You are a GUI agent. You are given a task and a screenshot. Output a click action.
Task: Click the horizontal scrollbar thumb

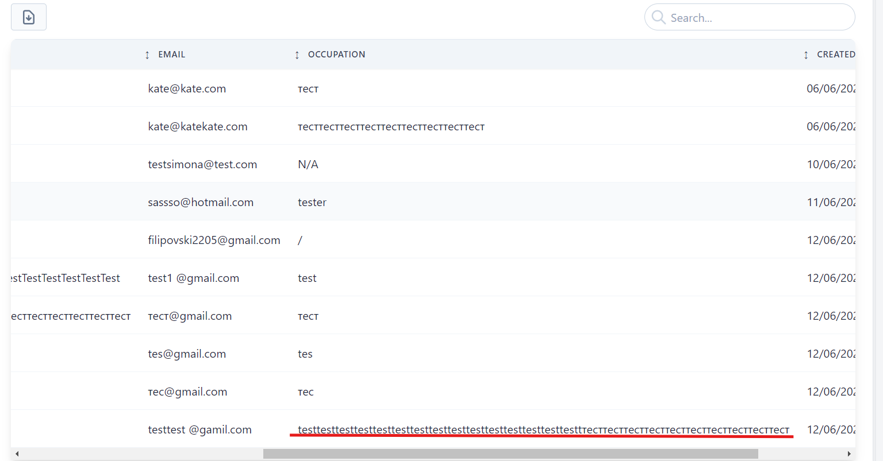click(x=510, y=454)
